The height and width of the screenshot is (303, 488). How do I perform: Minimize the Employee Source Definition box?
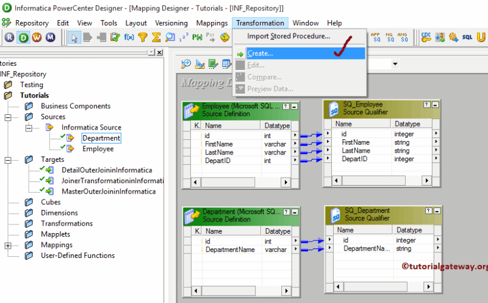(294, 106)
